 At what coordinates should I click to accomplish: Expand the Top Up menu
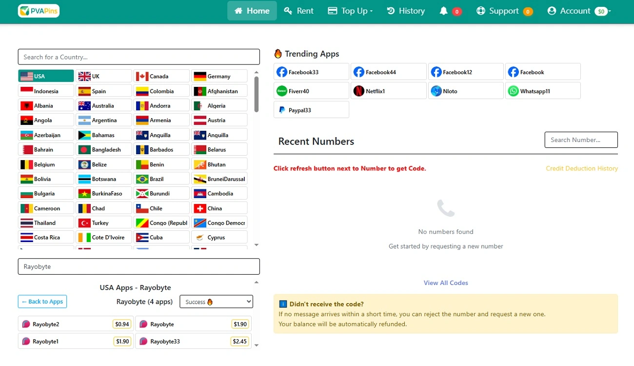pos(350,11)
